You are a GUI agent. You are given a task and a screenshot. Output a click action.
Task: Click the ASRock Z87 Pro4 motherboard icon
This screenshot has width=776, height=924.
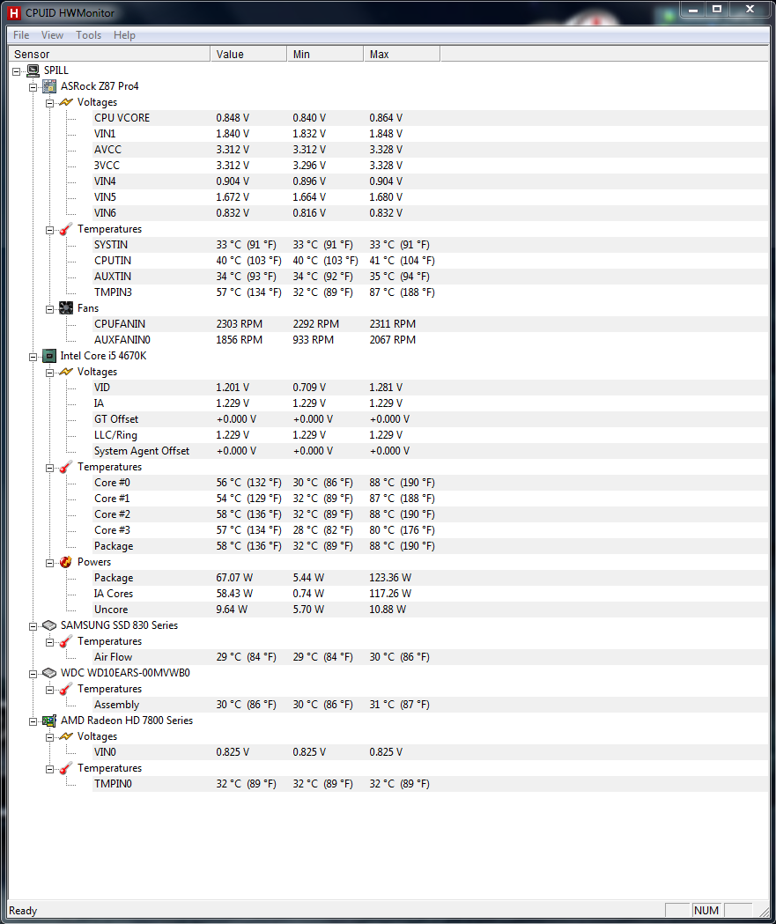(x=50, y=86)
